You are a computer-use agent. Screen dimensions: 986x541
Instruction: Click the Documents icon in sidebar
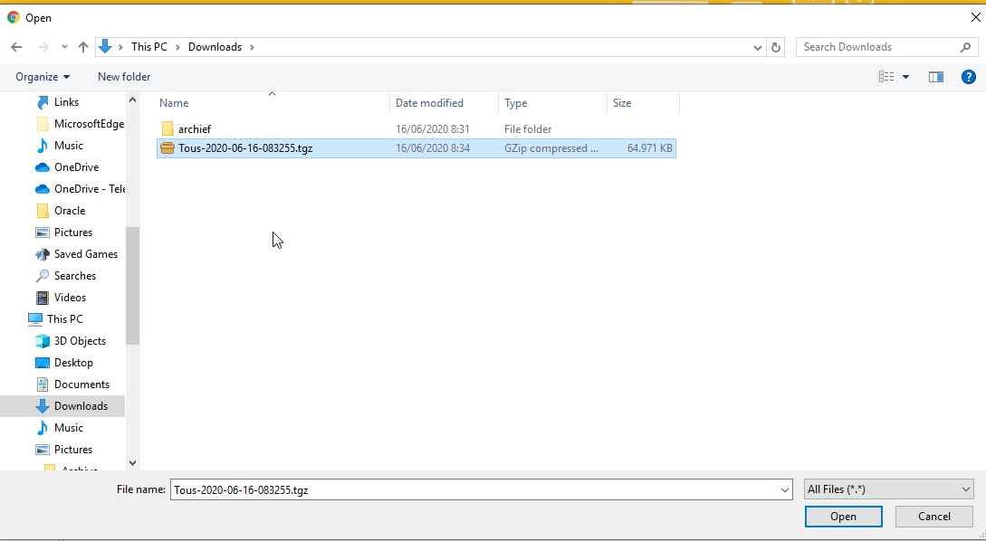(43, 384)
